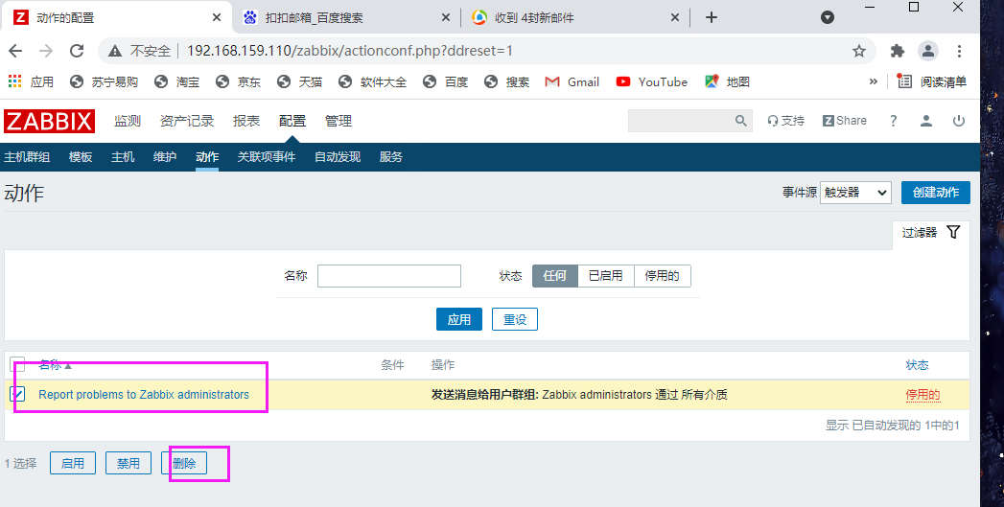Expand the bookmarks overflow chevron
This screenshot has width=1004, height=507.
pyautogui.click(x=873, y=81)
